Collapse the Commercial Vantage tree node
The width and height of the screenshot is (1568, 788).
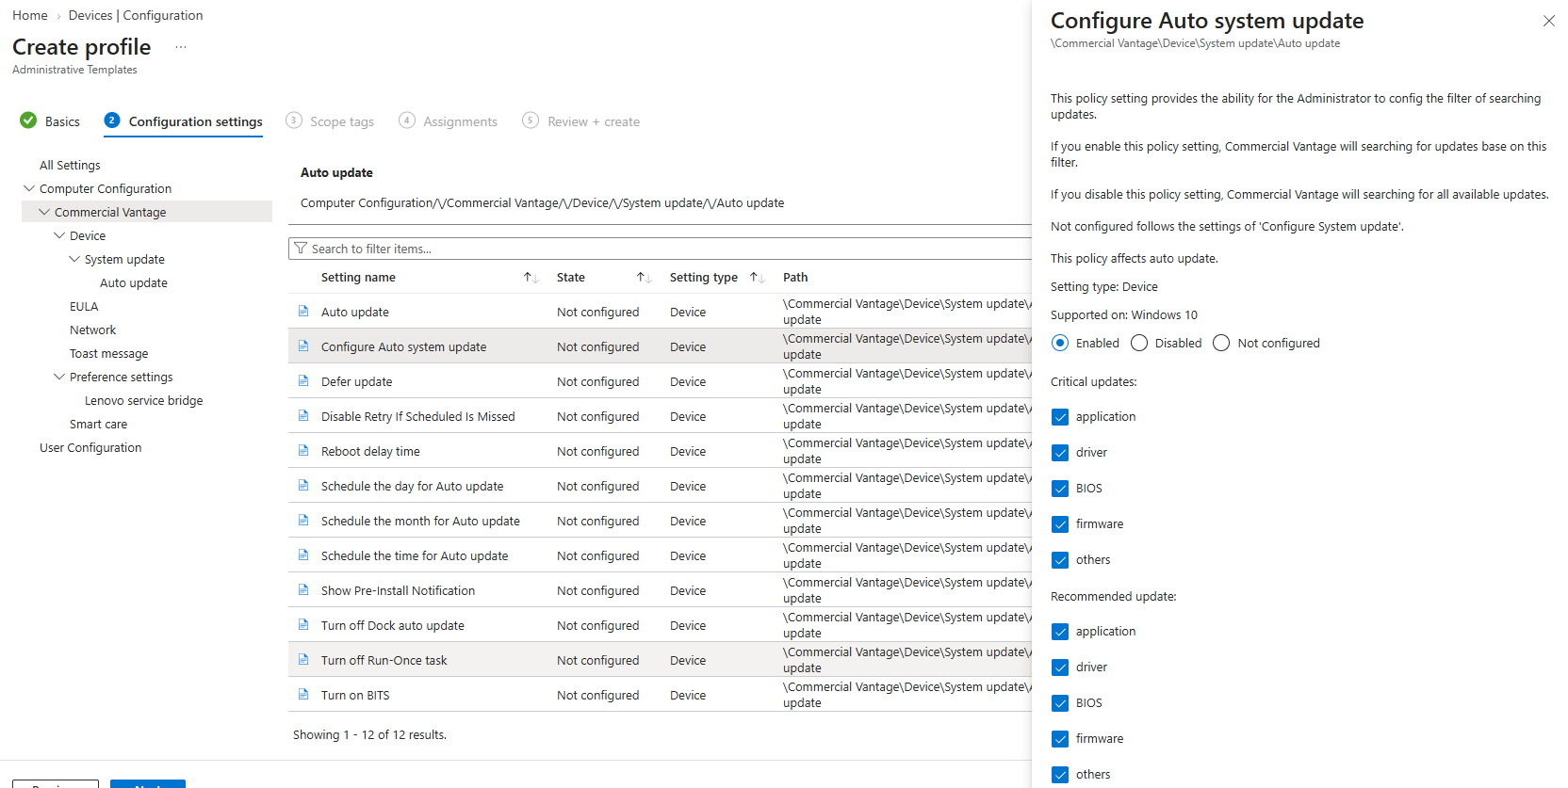coord(44,212)
